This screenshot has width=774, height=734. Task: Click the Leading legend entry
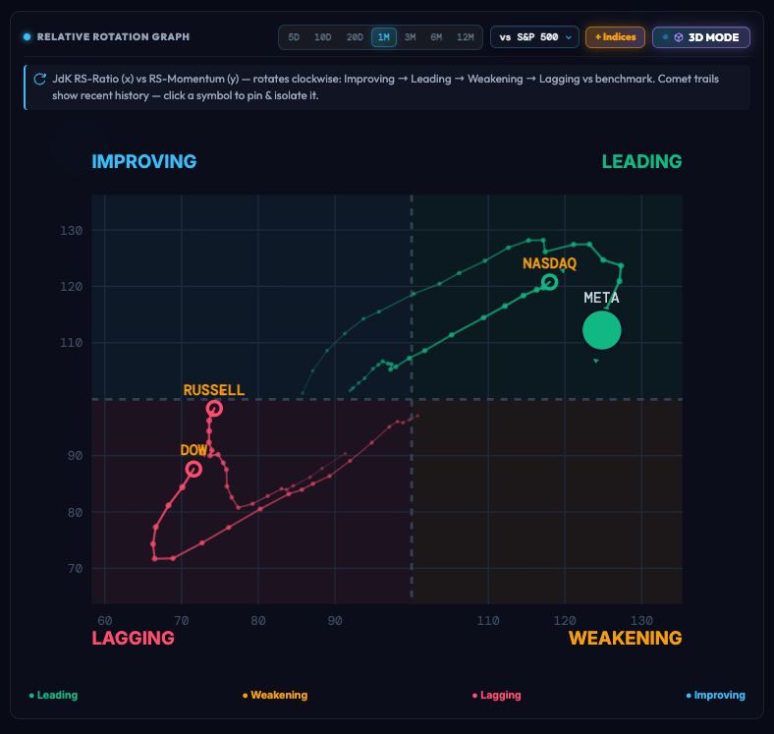click(x=53, y=695)
